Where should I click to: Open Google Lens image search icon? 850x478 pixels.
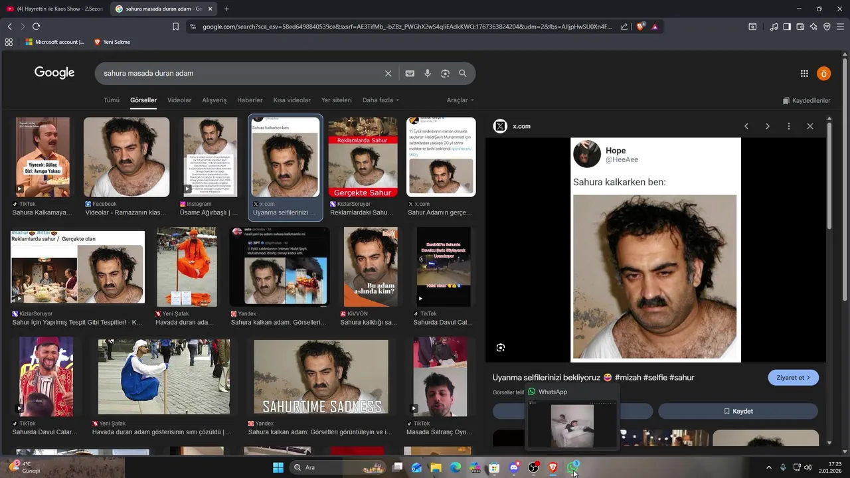445,73
